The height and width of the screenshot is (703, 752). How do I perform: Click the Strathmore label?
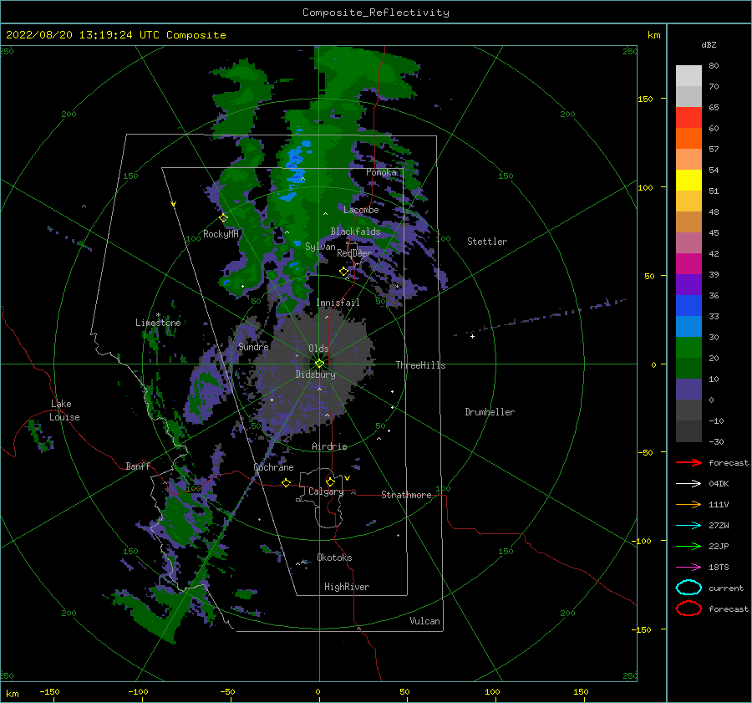pos(406,495)
